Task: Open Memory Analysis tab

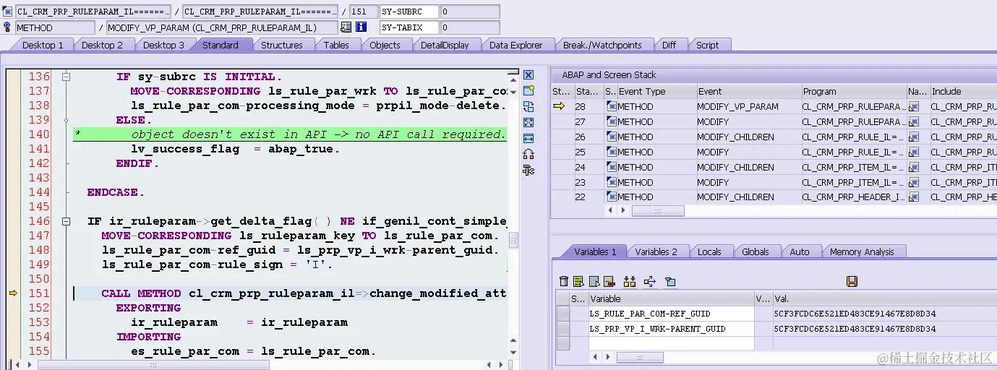Action: point(862,251)
